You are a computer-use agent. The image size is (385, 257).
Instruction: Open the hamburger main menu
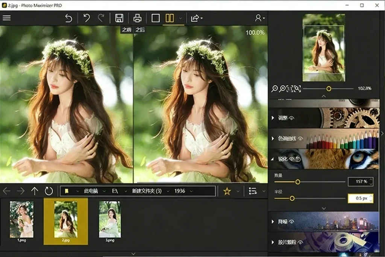coord(7,18)
